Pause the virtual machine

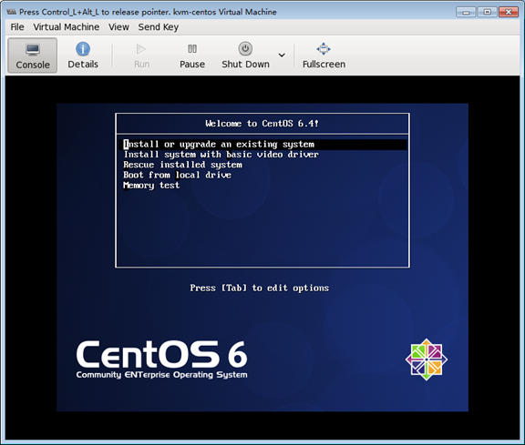click(x=192, y=56)
